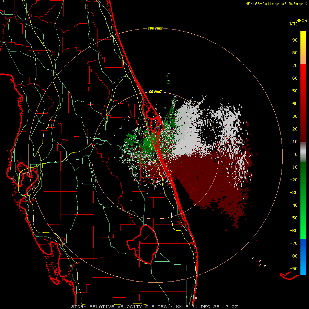The width and height of the screenshot is (309, 309).
Task: Click the 70 value on velocity scale
Action: [295, 66]
